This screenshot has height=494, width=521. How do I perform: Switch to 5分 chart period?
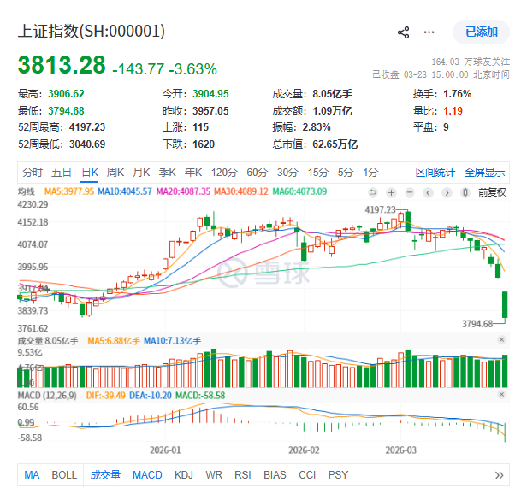tap(346, 173)
